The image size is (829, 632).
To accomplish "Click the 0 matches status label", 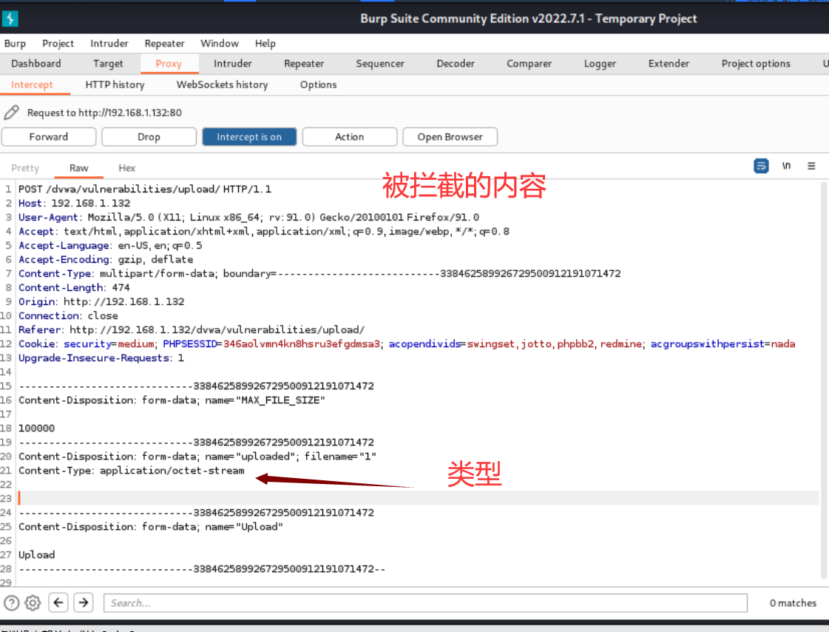I will pos(793,603).
